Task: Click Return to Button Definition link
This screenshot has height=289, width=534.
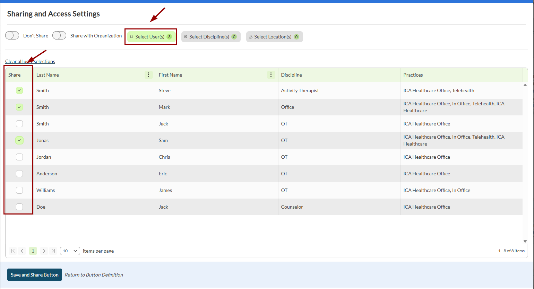Action: pos(94,275)
